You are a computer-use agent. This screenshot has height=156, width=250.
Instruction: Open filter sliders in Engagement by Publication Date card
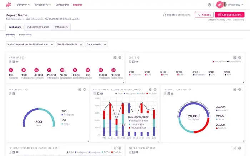pos(150,89)
